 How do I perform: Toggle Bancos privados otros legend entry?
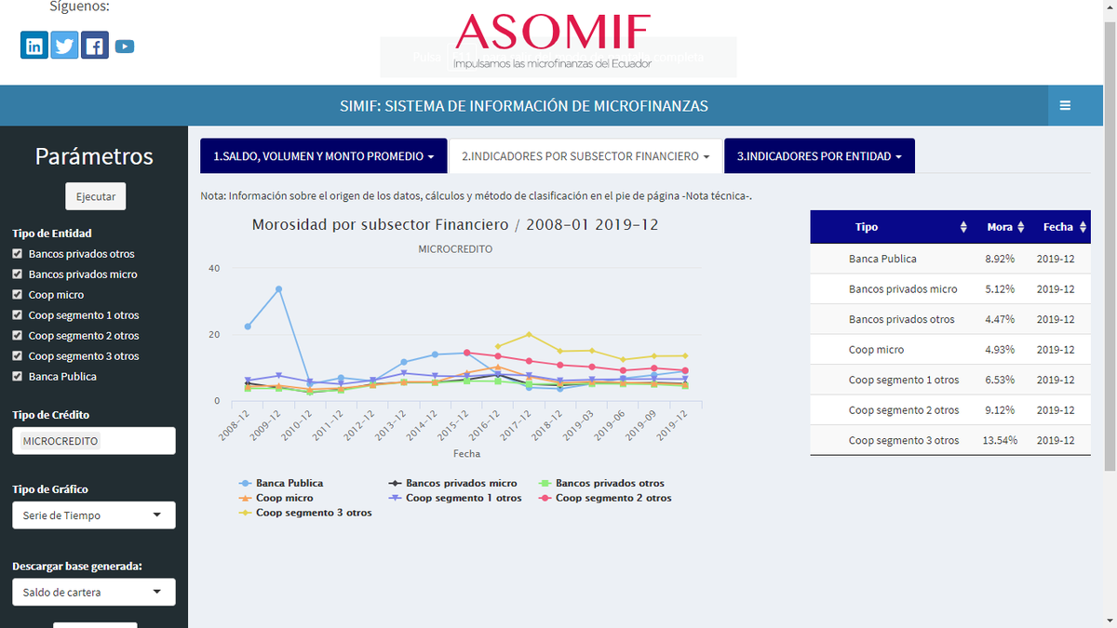[x=602, y=484]
